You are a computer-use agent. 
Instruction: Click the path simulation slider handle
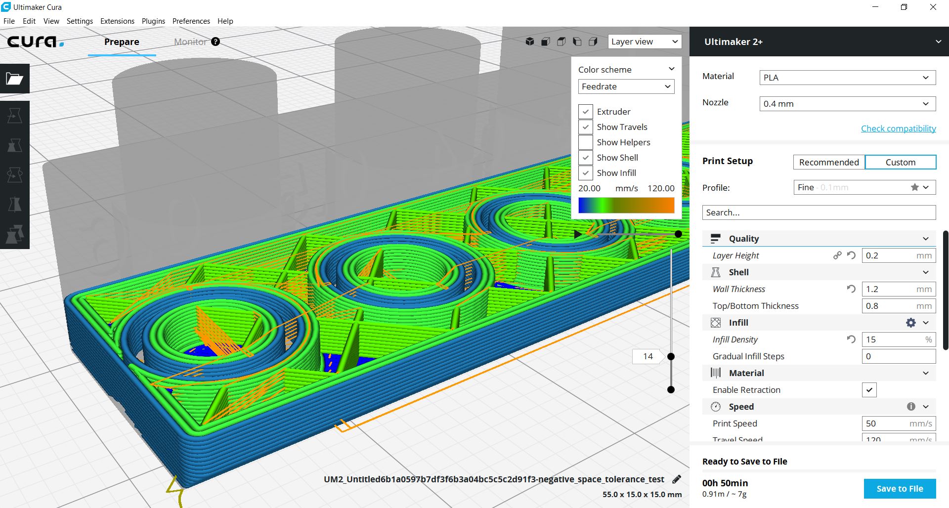click(x=678, y=234)
